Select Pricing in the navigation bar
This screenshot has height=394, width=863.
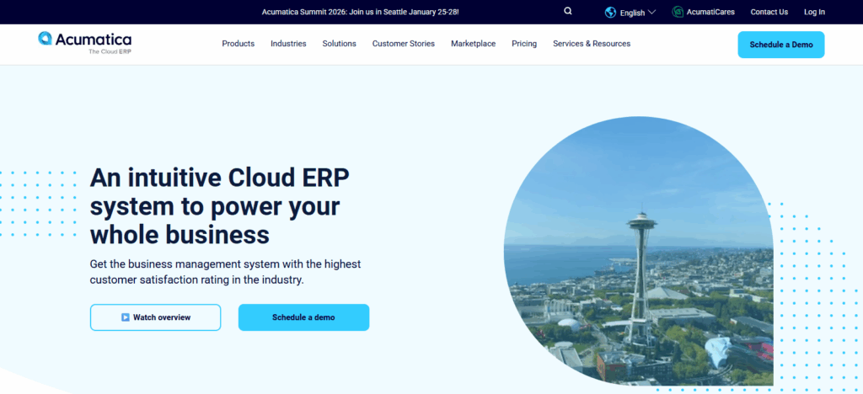coord(523,44)
